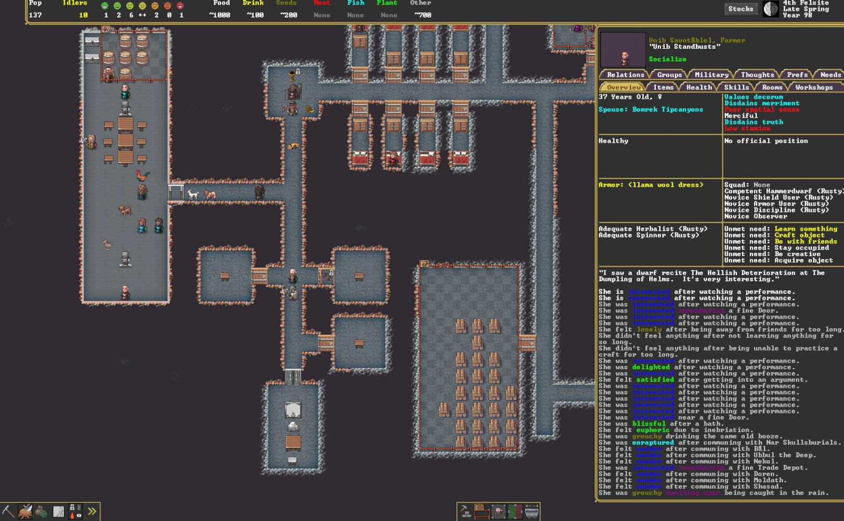The image size is (844, 521).
Task: Expand more designation tools with double chevron
Action: click(92, 512)
